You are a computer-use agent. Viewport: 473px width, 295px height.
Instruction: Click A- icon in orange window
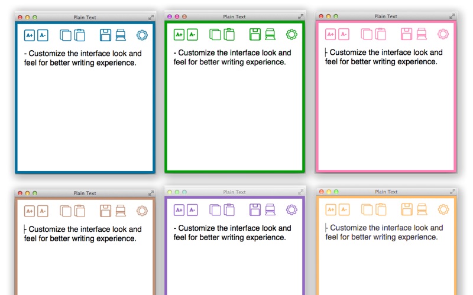pyautogui.click(x=344, y=209)
